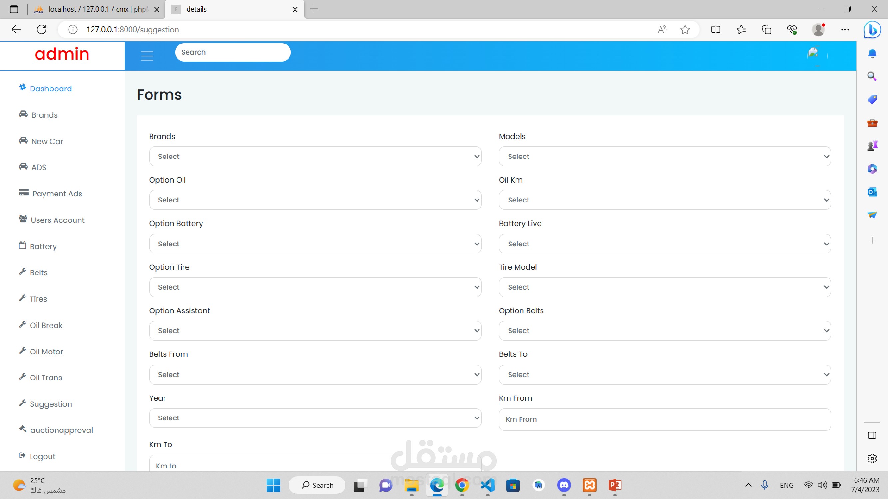Image resolution: width=888 pixels, height=499 pixels.
Task: Open a new browser tab
Action: point(314,9)
